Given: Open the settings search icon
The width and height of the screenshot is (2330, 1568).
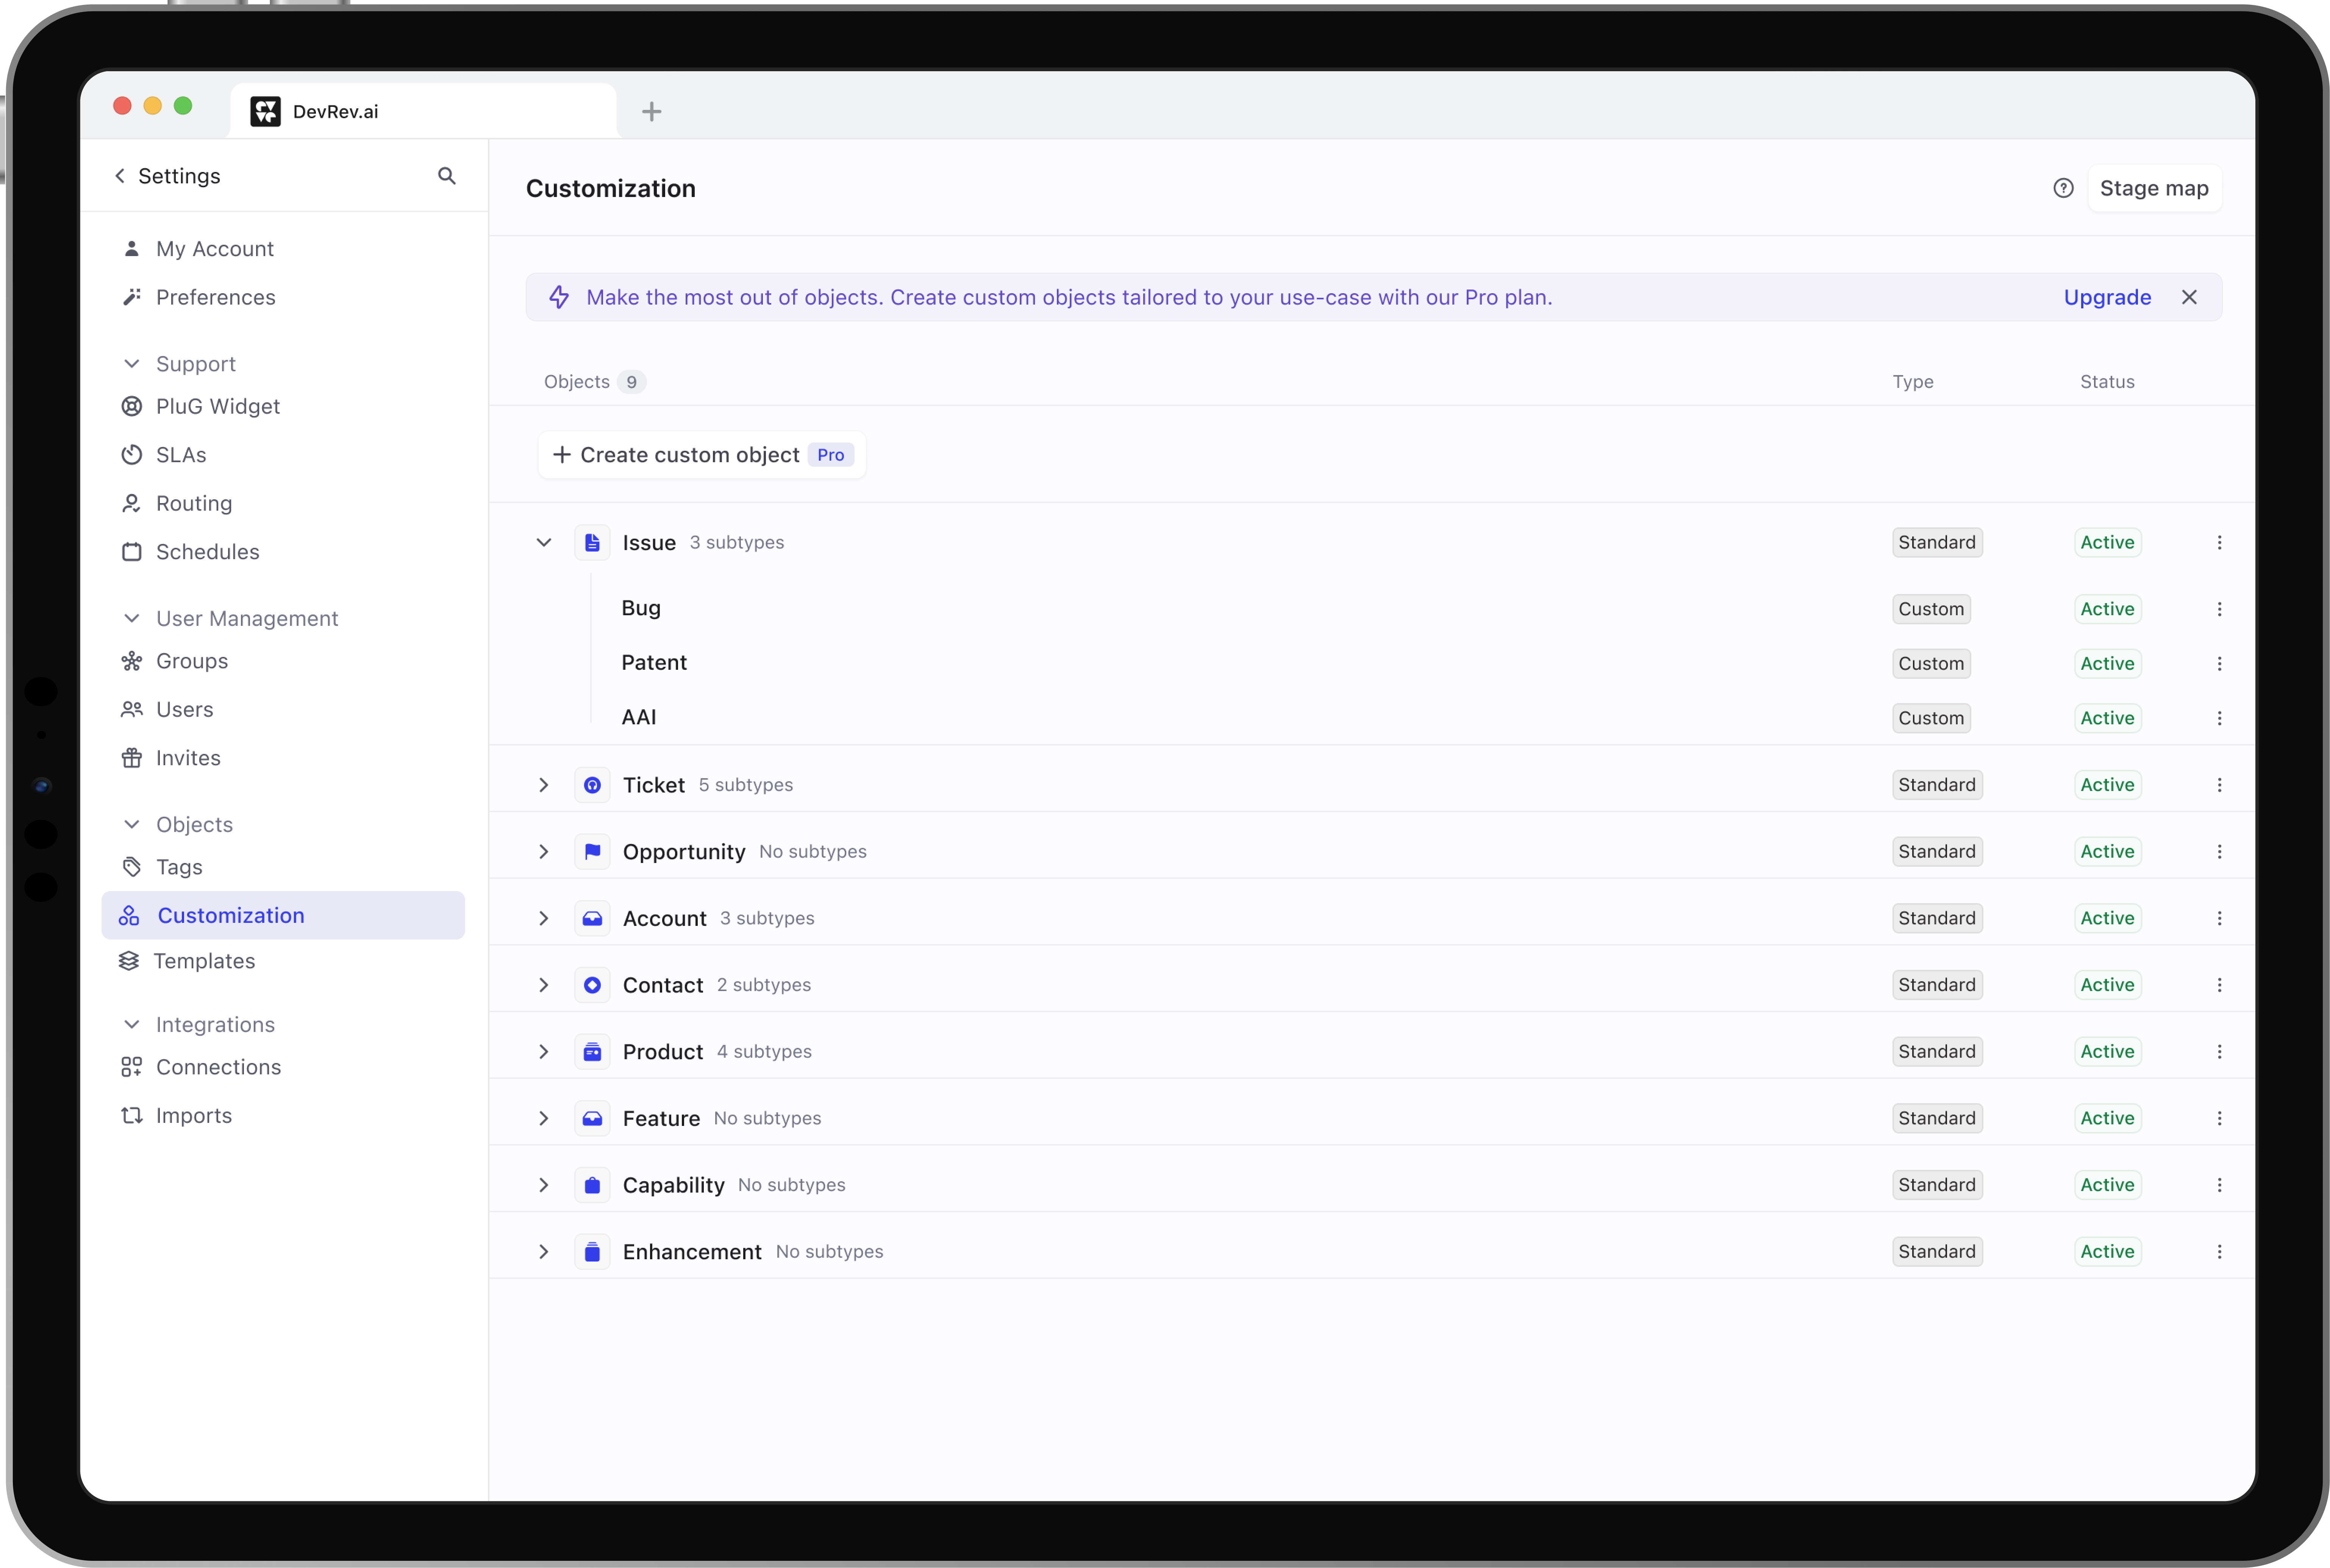Looking at the screenshot, I should point(447,176).
